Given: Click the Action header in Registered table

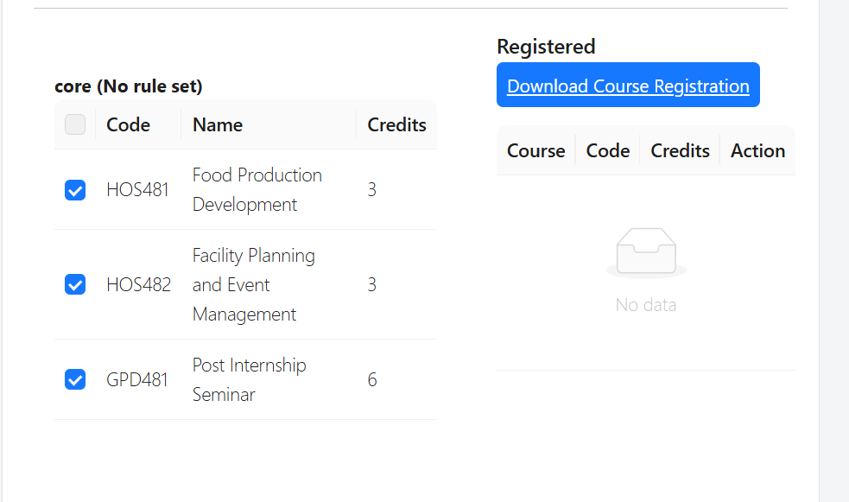Looking at the screenshot, I should coord(757,150).
